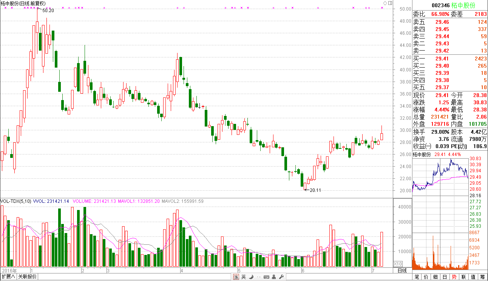Click the 量比 value 2.06
The height and width of the screenshot is (281, 488).
click(481, 117)
